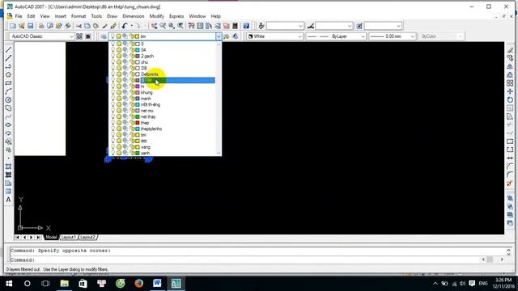The image size is (518, 291).
Task: Click cyan color swatch of layer 04
Action: [x=138, y=50]
